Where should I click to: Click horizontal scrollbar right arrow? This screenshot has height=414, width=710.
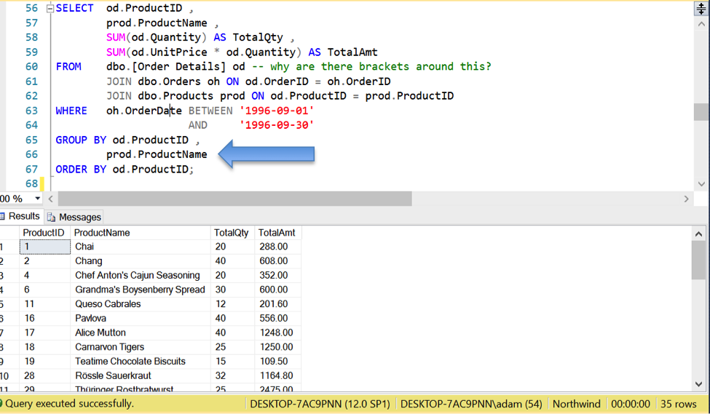pos(687,199)
